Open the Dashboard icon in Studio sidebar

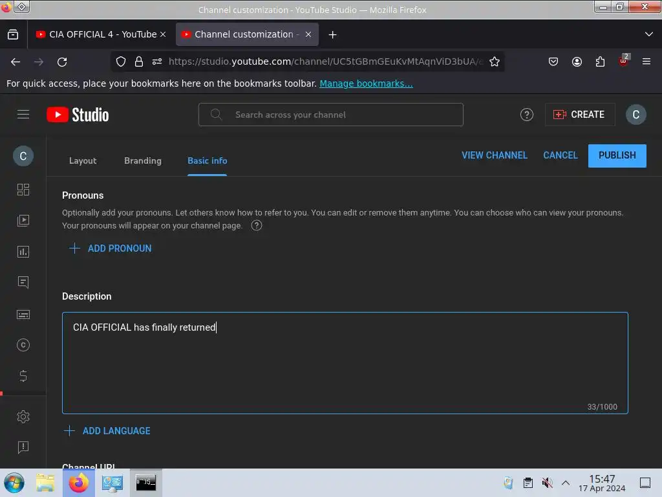(x=23, y=190)
